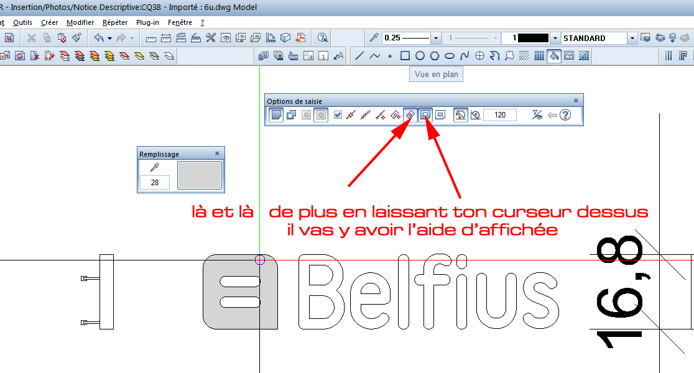This screenshot has height=373, width=694.
Task: Expand the Undo history arrow
Action: 109,39
